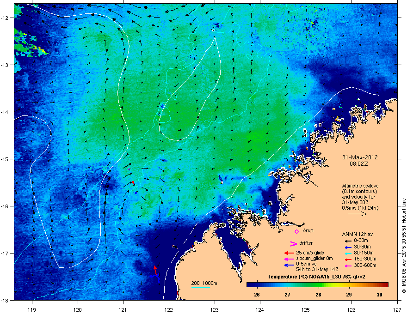The image size is (407, 314).
Task: Click the colorbar tick label 27
Action: coord(287,295)
